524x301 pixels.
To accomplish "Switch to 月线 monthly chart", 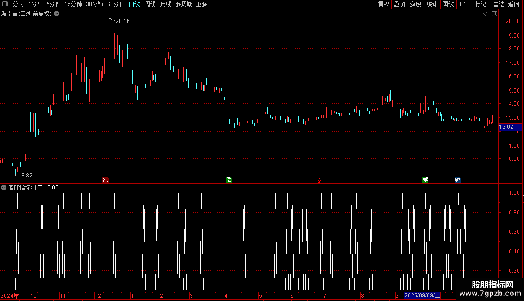I will [166, 4].
